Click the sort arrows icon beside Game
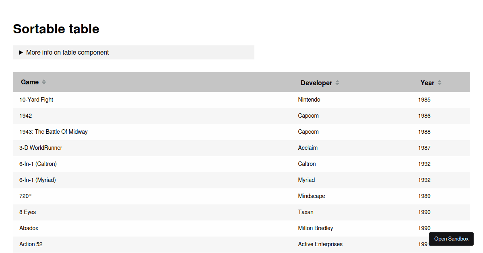483x253 pixels. point(44,82)
